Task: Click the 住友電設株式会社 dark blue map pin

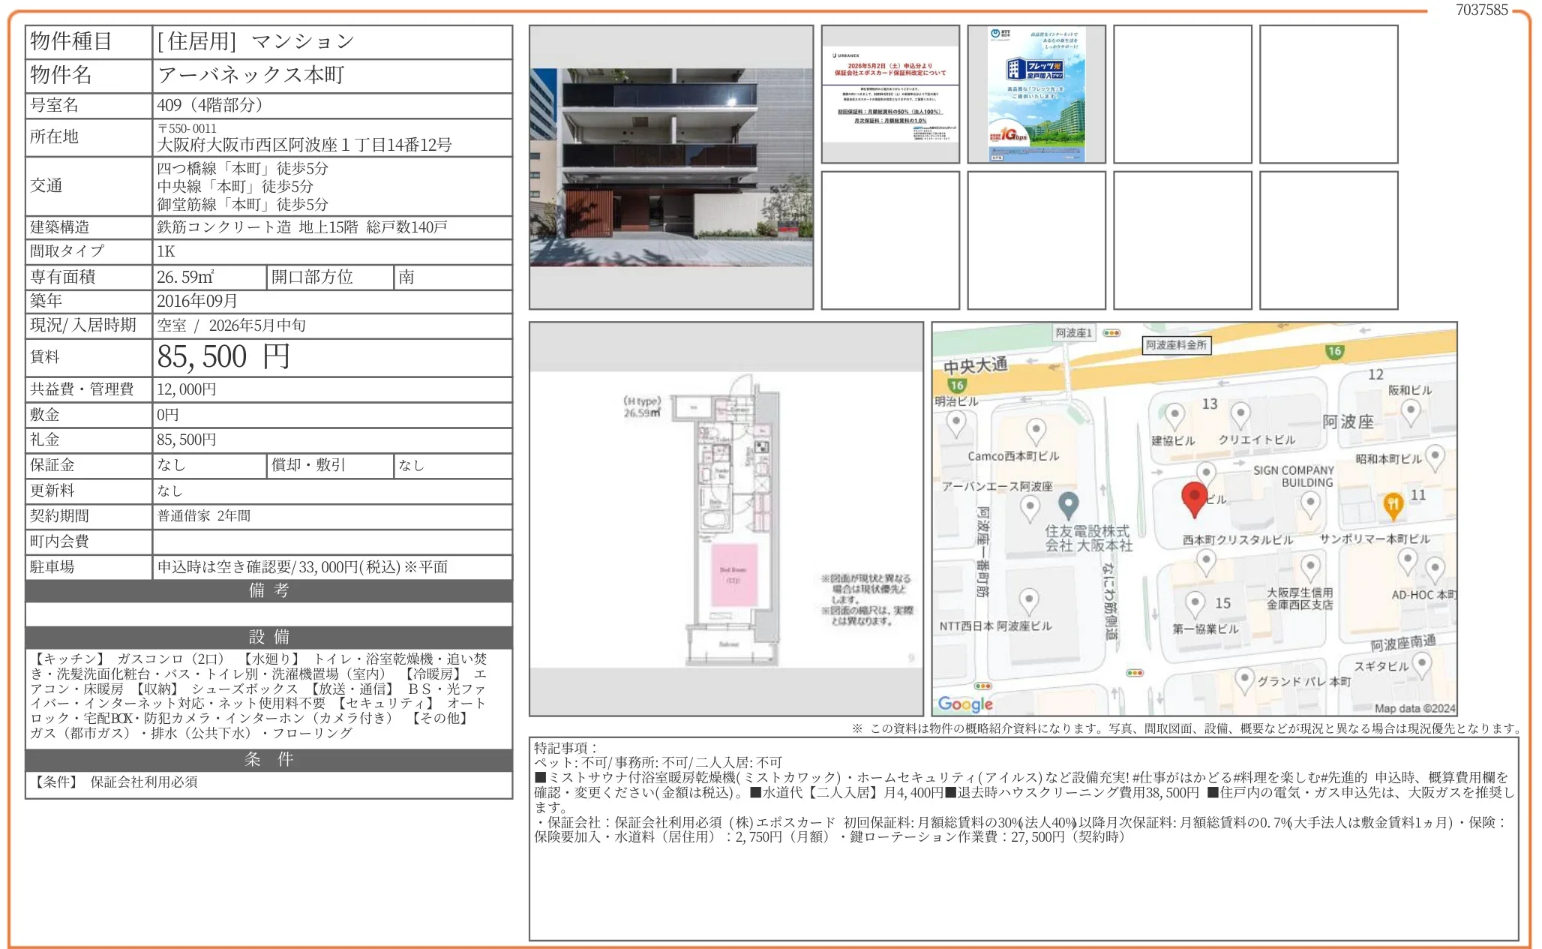Action: (1068, 503)
